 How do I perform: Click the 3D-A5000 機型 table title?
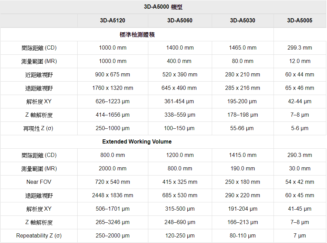pos(163,7)
